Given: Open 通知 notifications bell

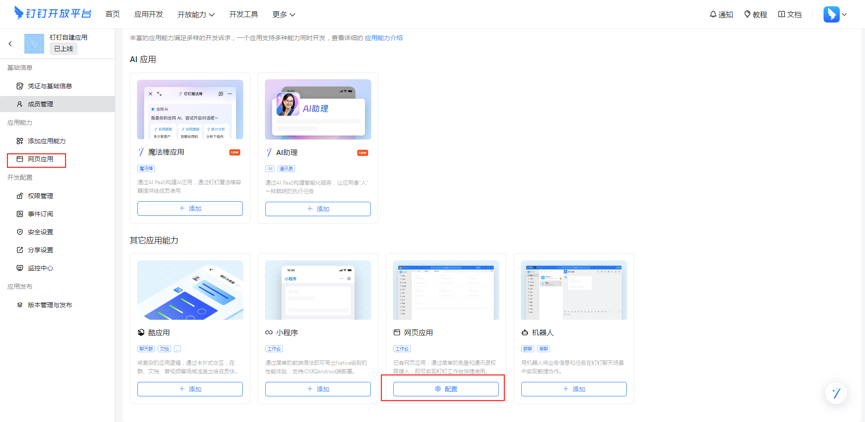Looking at the screenshot, I should pos(721,14).
